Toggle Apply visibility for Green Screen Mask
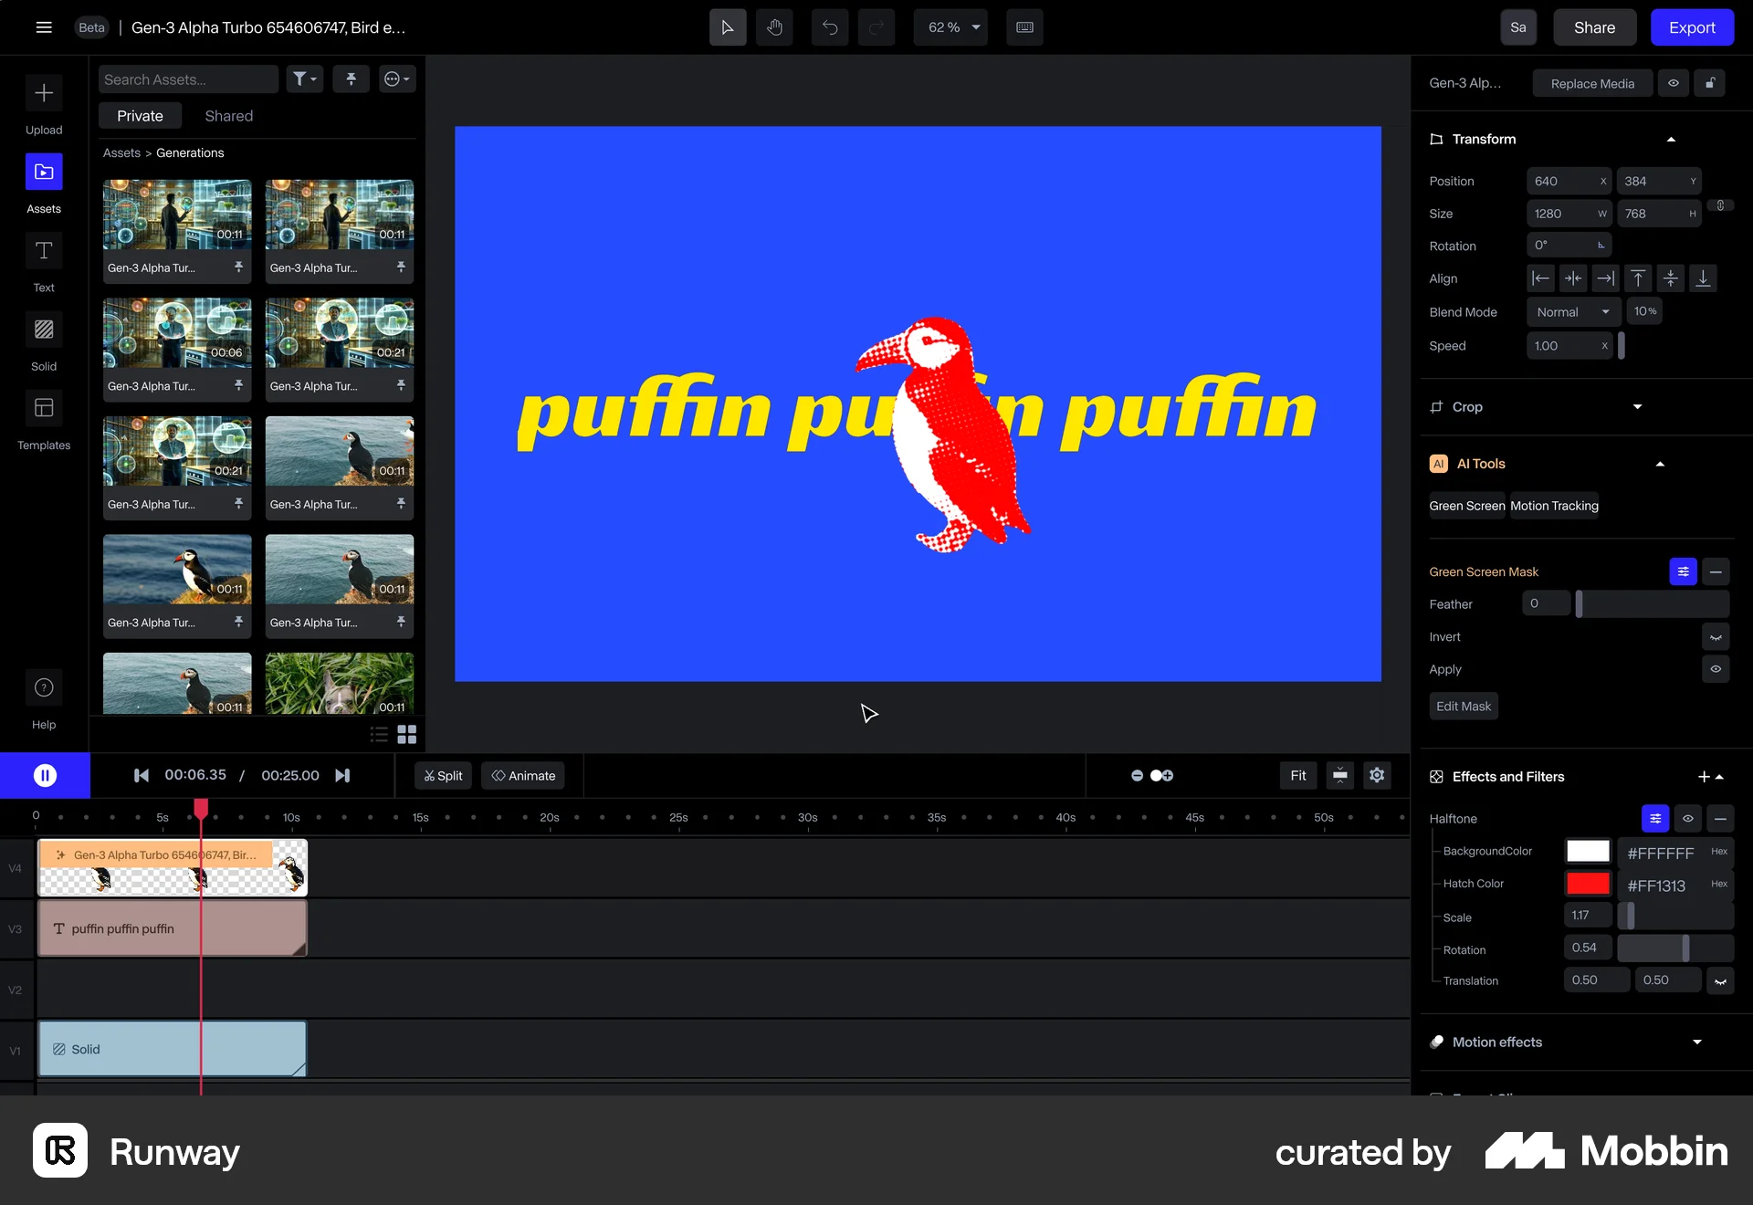This screenshot has height=1205, width=1753. click(x=1716, y=669)
